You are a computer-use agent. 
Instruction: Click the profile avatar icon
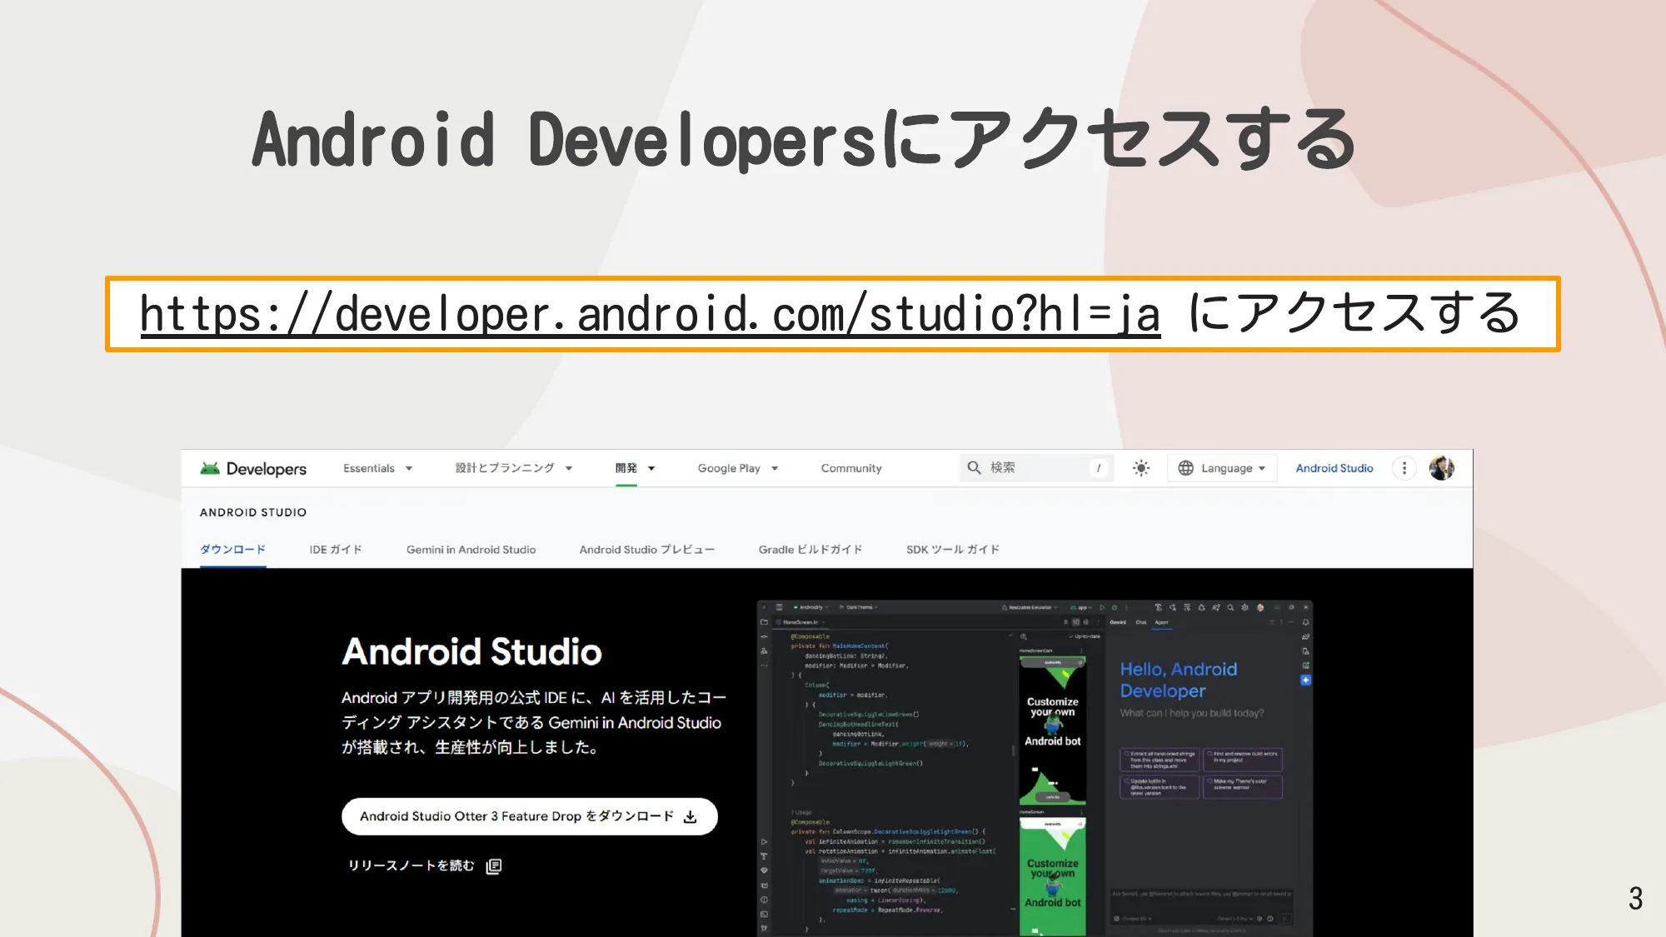click(x=1441, y=467)
